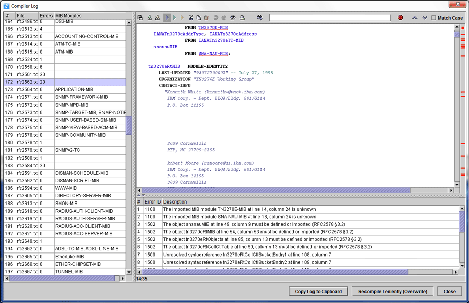Start compilation with the blue play icon
Screen dimensions: 469x303
[x=167, y=17]
